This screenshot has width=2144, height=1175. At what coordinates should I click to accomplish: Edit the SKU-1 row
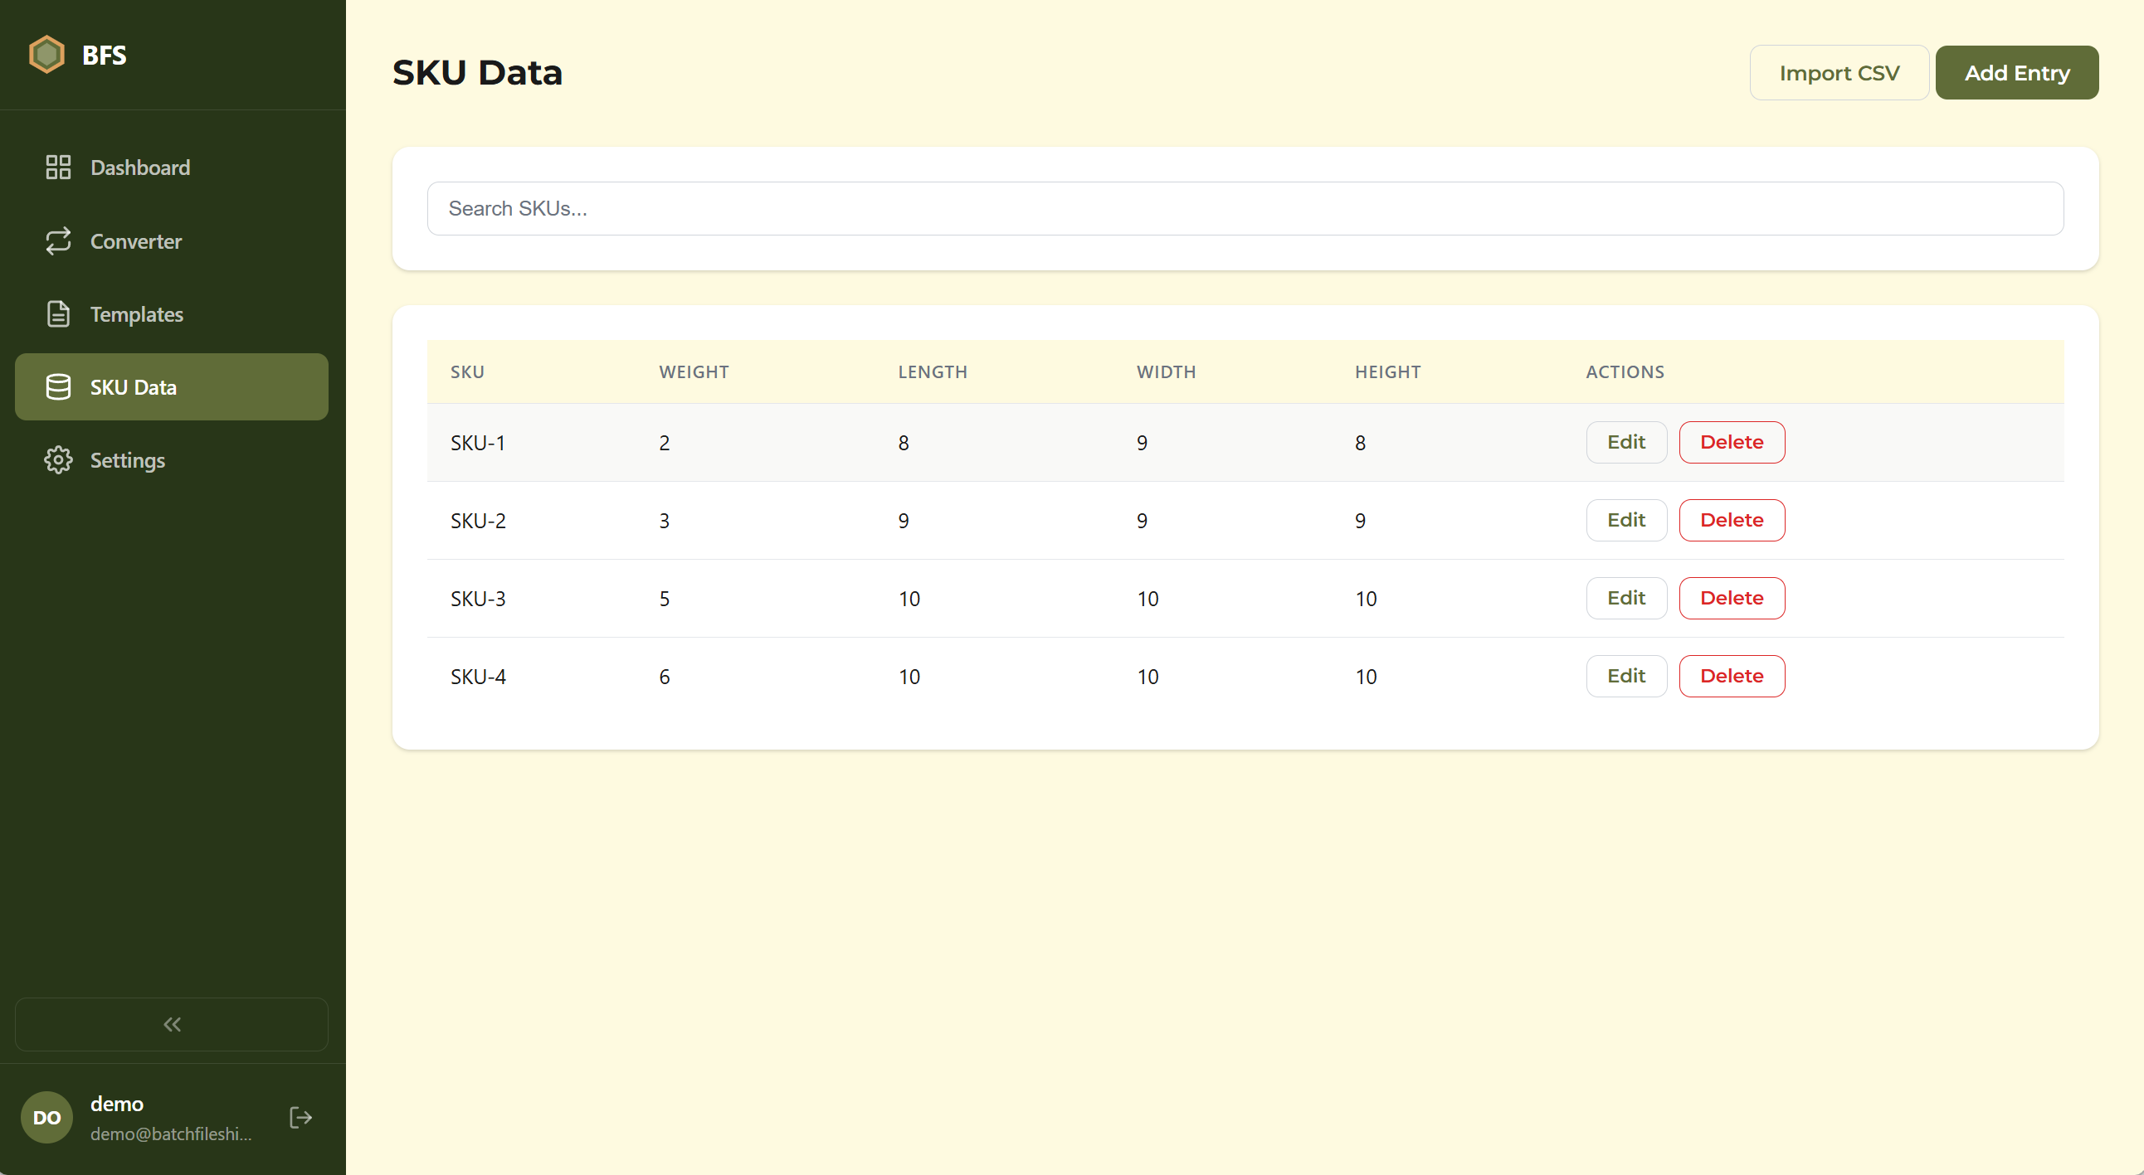[x=1625, y=442]
